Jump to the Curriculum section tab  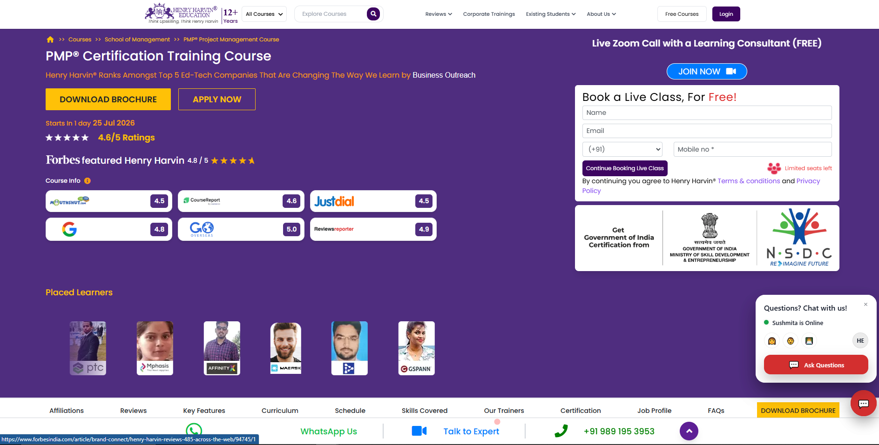pos(280,411)
